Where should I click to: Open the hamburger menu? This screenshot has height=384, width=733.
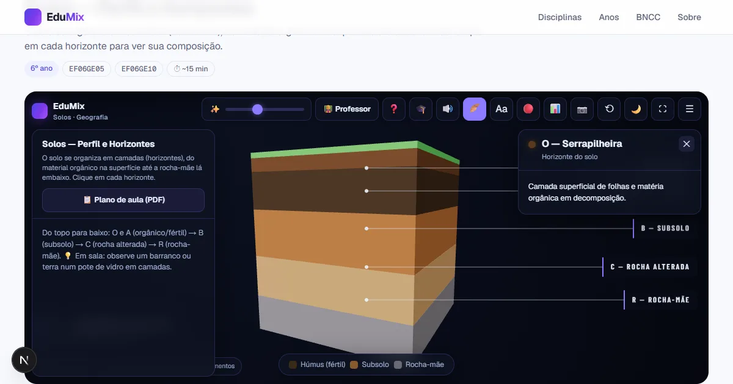690,109
